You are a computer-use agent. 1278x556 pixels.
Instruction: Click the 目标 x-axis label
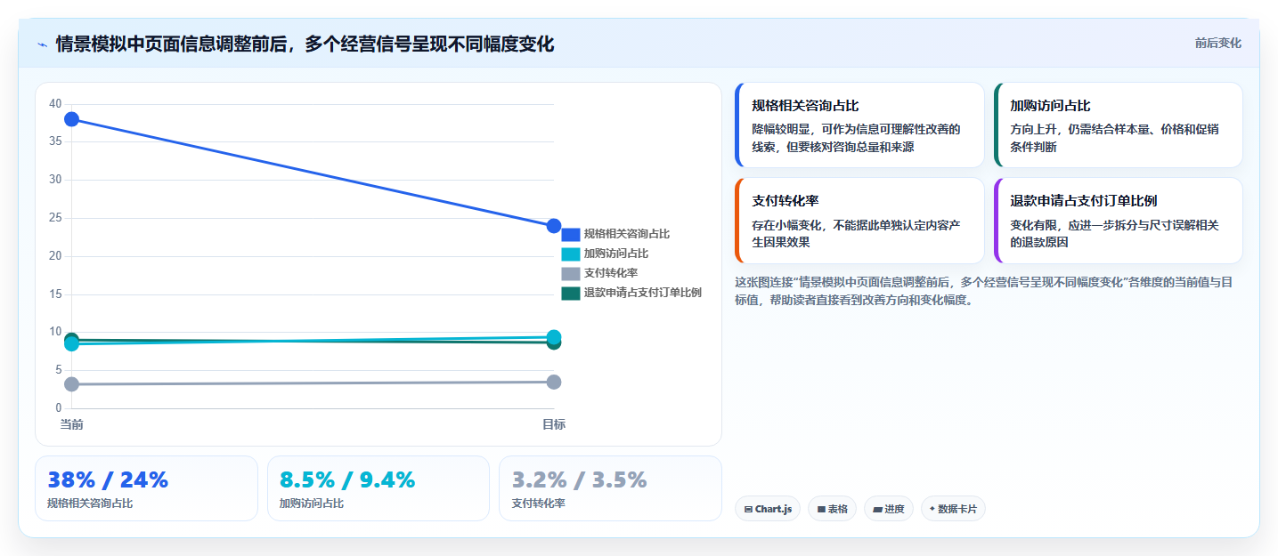[x=554, y=424]
